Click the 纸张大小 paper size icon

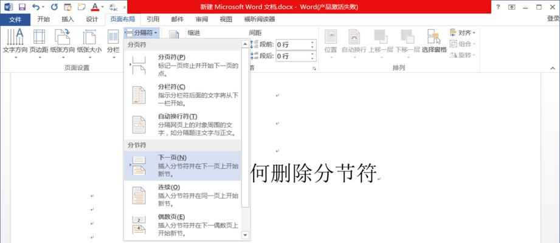click(89, 36)
